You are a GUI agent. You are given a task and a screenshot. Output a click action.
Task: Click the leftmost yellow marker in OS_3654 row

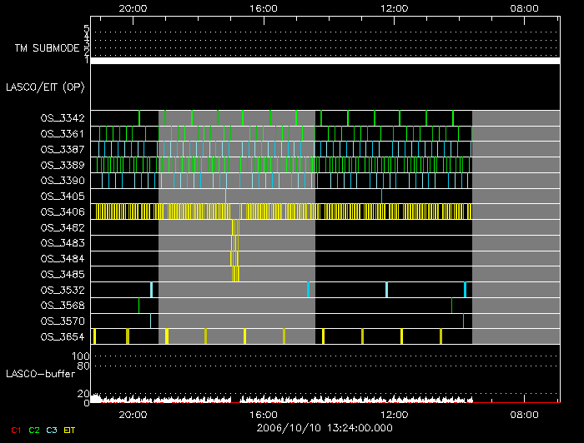(95, 336)
